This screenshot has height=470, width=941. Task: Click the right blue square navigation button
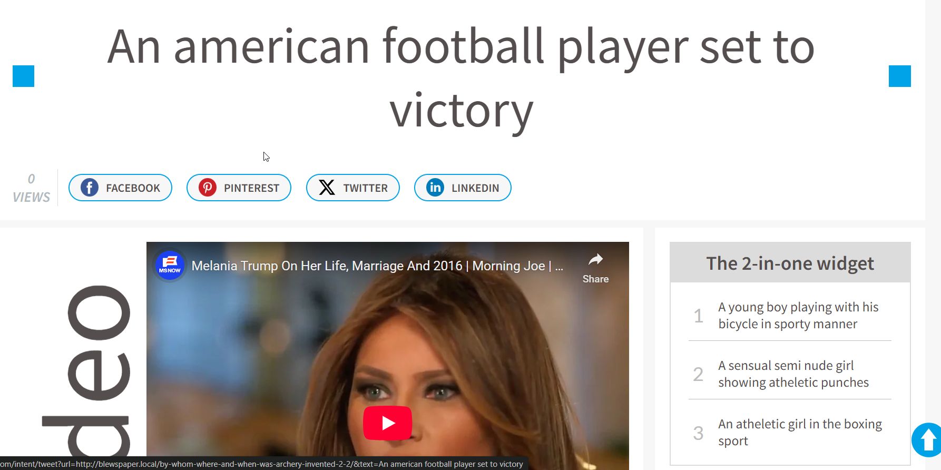899,76
